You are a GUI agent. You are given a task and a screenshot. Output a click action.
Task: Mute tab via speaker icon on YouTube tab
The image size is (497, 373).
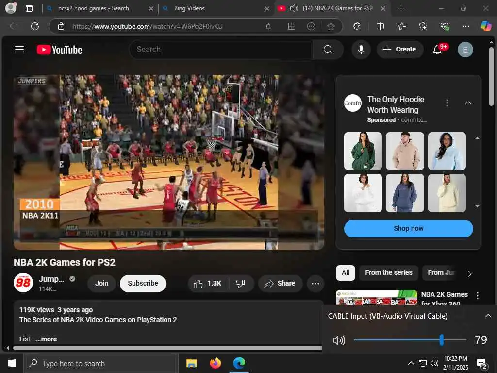point(294,8)
